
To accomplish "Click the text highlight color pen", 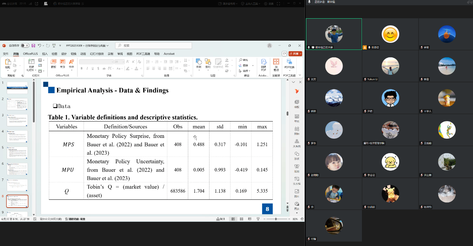I will [128, 69].
